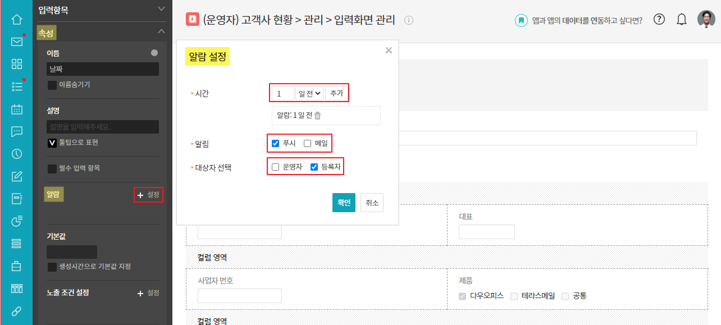Open the mail icon in left sidebar

pos(17,42)
